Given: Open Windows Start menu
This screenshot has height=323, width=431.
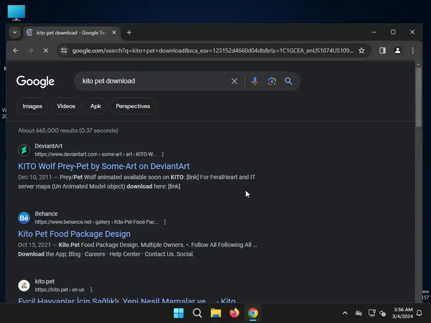Looking at the screenshot, I should (x=178, y=313).
